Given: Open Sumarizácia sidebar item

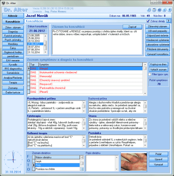Looking at the screenshot, I should [x=13, y=73].
